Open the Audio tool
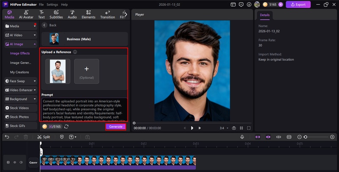This screenshot has width=339, height=172. point(72,14)
